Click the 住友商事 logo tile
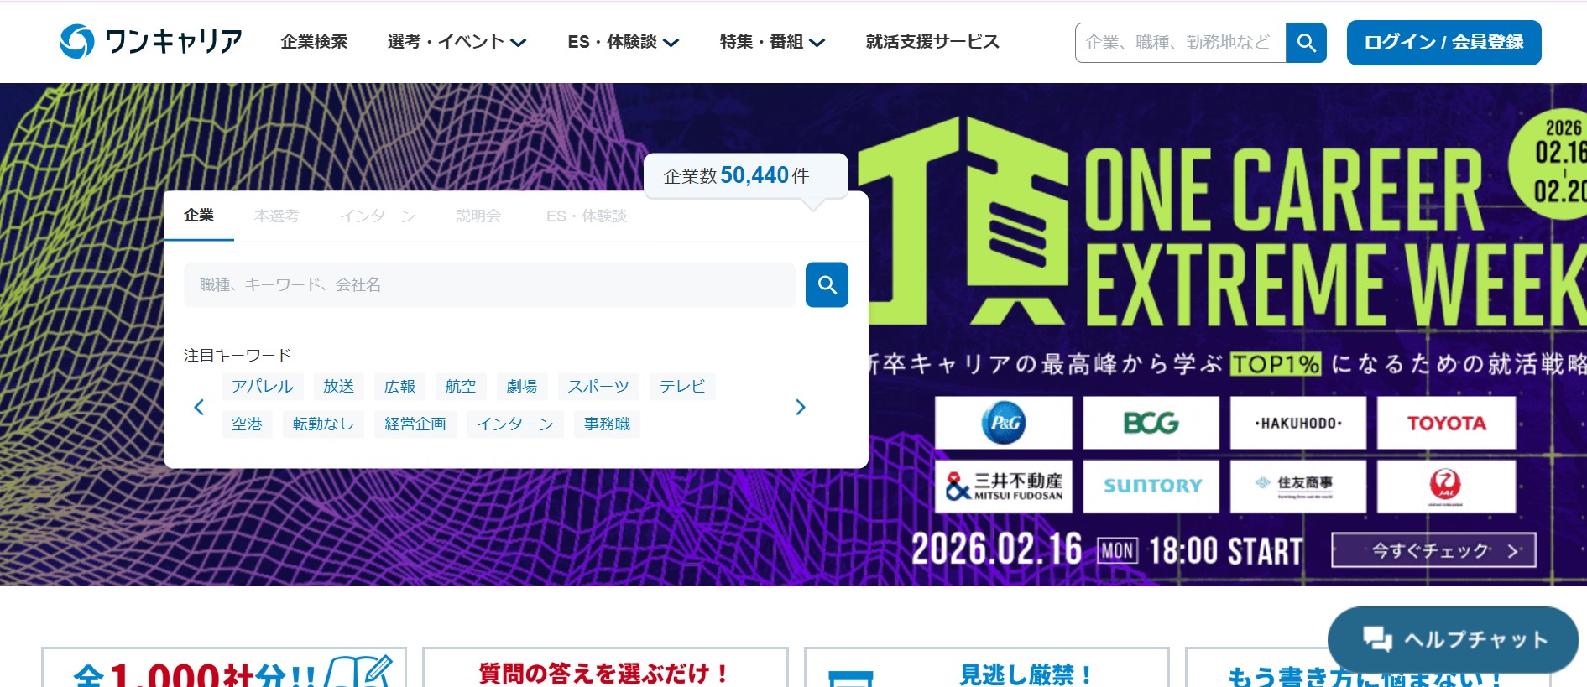 [x=1298, y=486]
